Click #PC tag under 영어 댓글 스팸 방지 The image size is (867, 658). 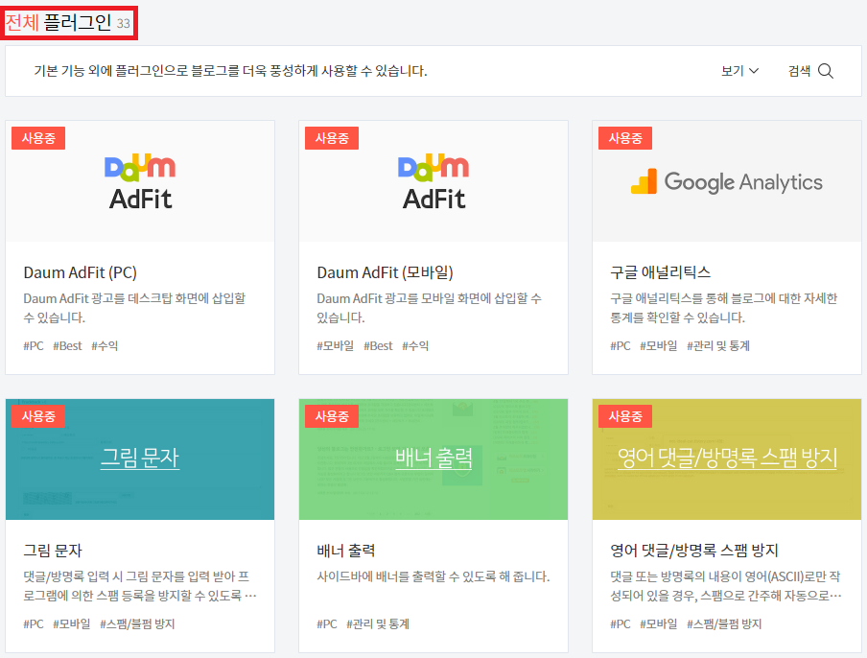point(620,624)
